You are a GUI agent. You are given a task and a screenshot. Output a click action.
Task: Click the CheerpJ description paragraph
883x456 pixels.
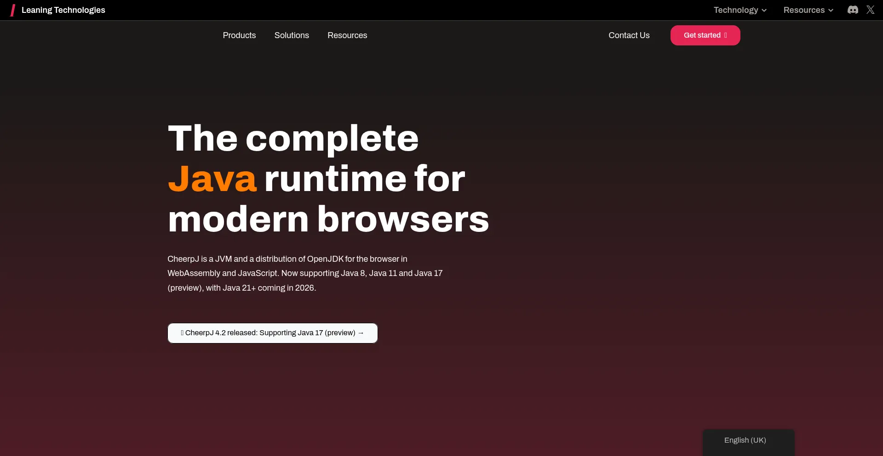[304, 273]
